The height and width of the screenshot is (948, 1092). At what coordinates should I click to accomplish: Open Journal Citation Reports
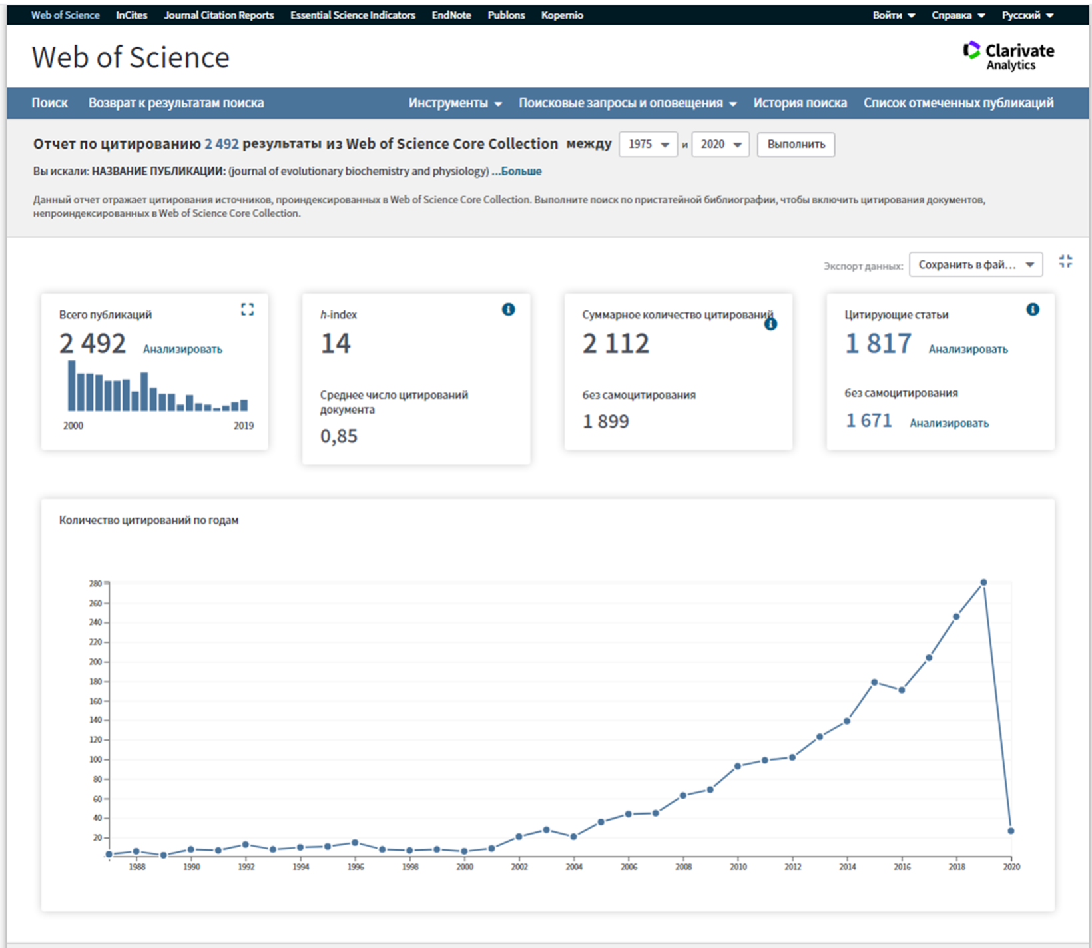click(219, 15)
